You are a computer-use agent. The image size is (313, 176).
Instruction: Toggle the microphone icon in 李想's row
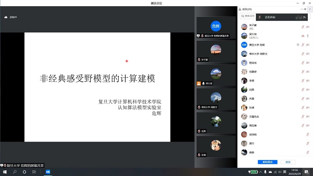pos(303,81)
